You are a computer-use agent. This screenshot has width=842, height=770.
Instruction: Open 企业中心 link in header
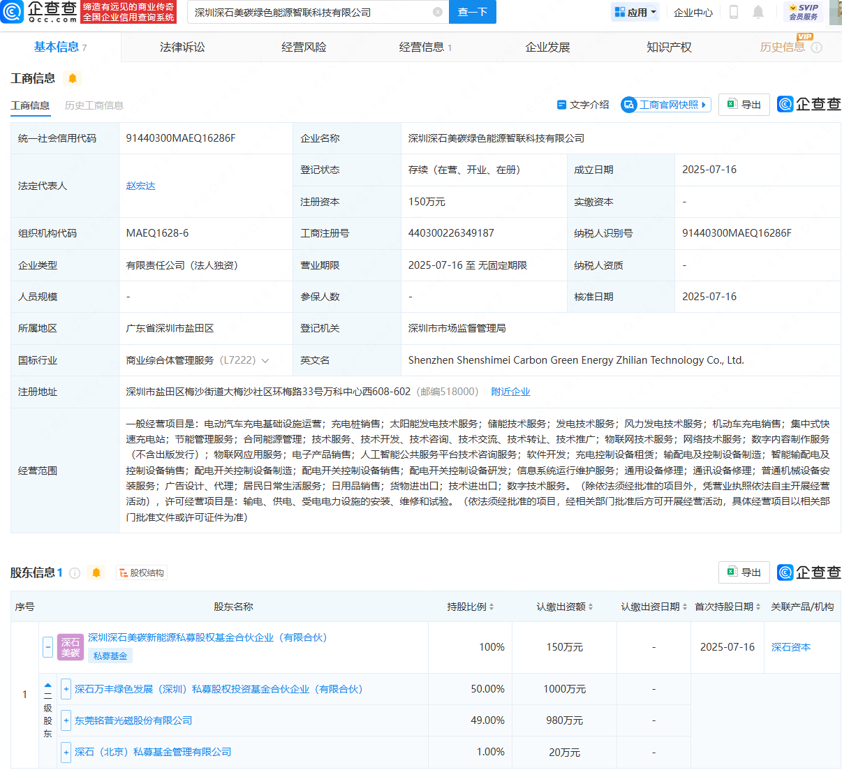pyautogui.click(x=693, y=12)
